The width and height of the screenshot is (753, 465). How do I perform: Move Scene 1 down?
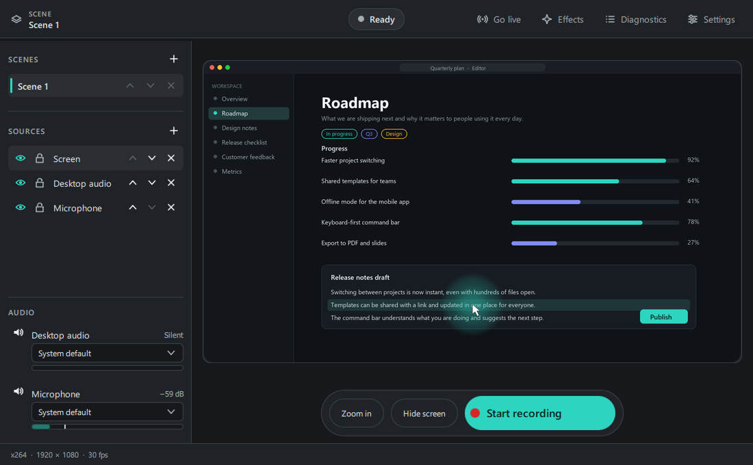click(x=151, y=86)
